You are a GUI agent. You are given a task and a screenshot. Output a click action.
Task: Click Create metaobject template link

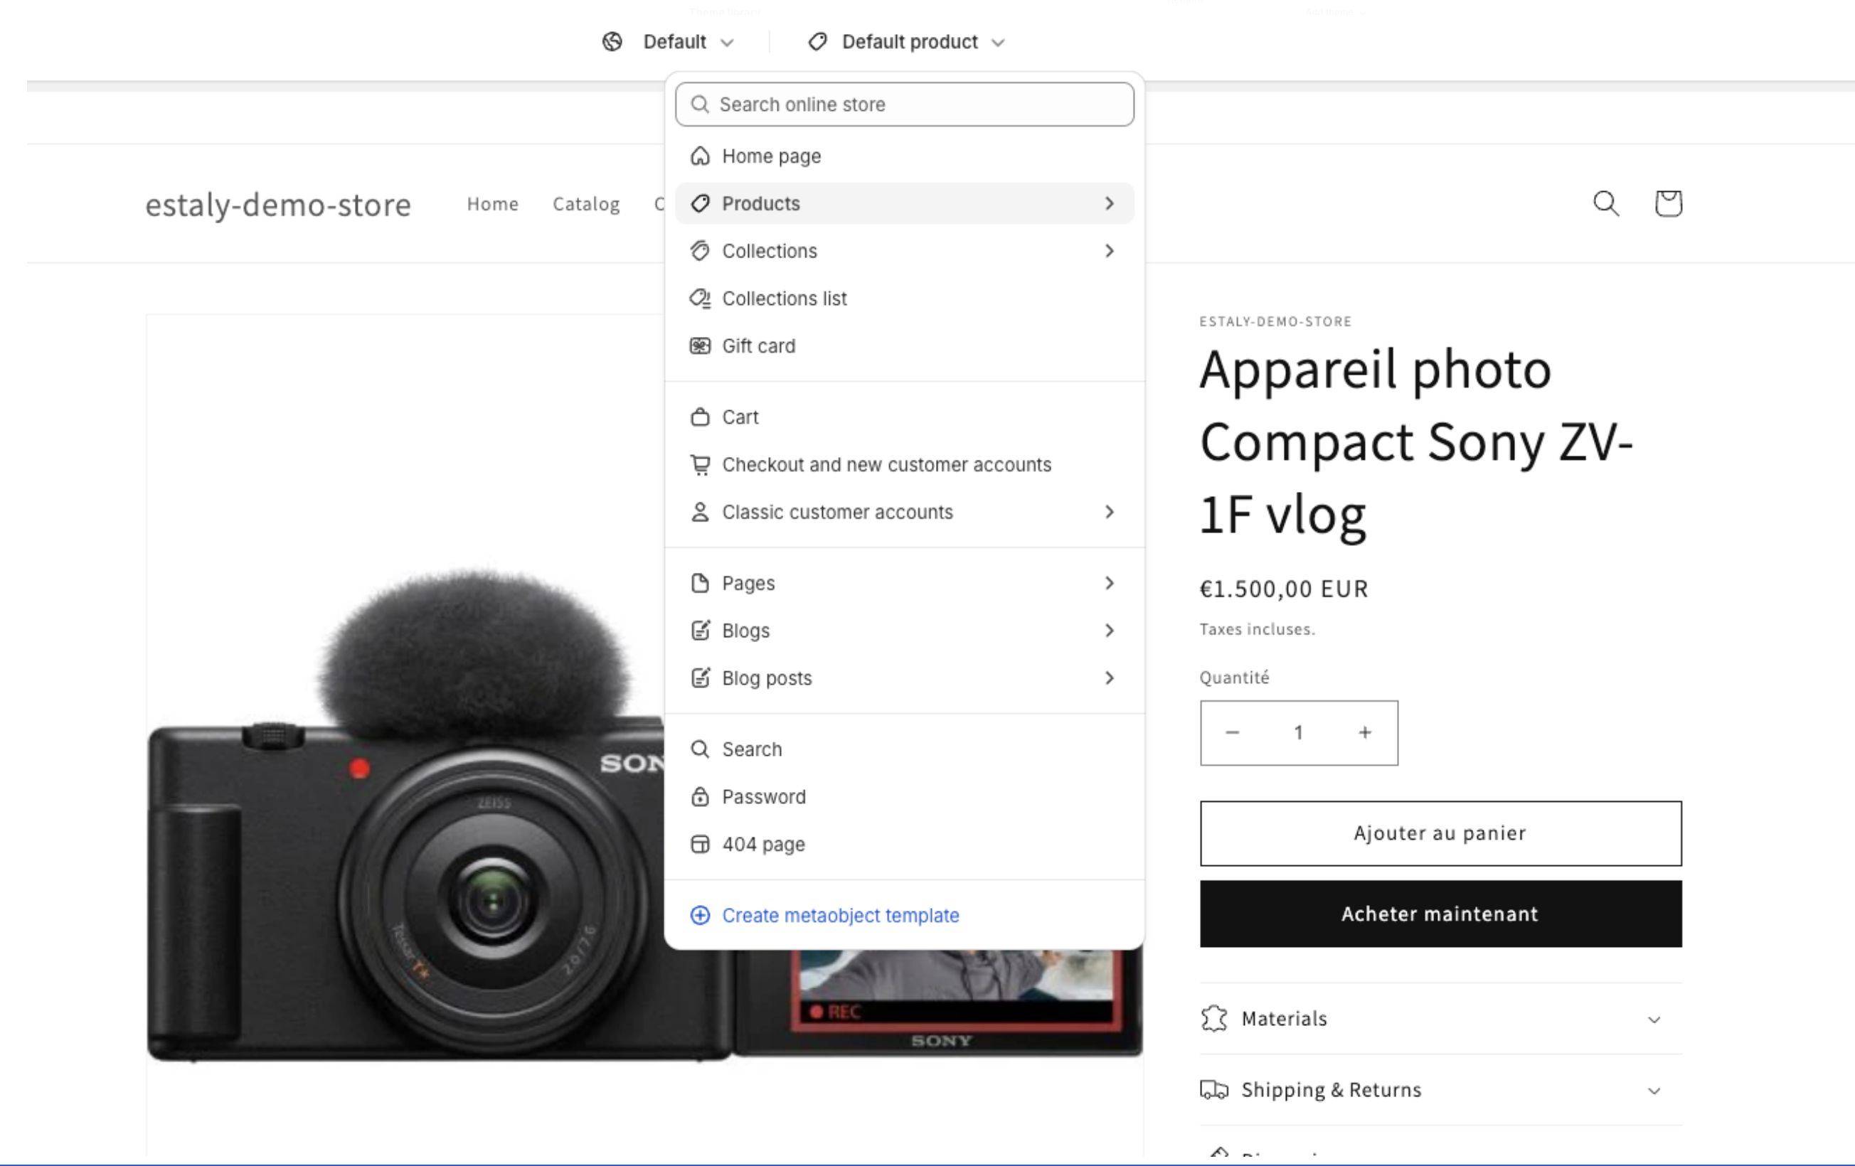[840, 915]
